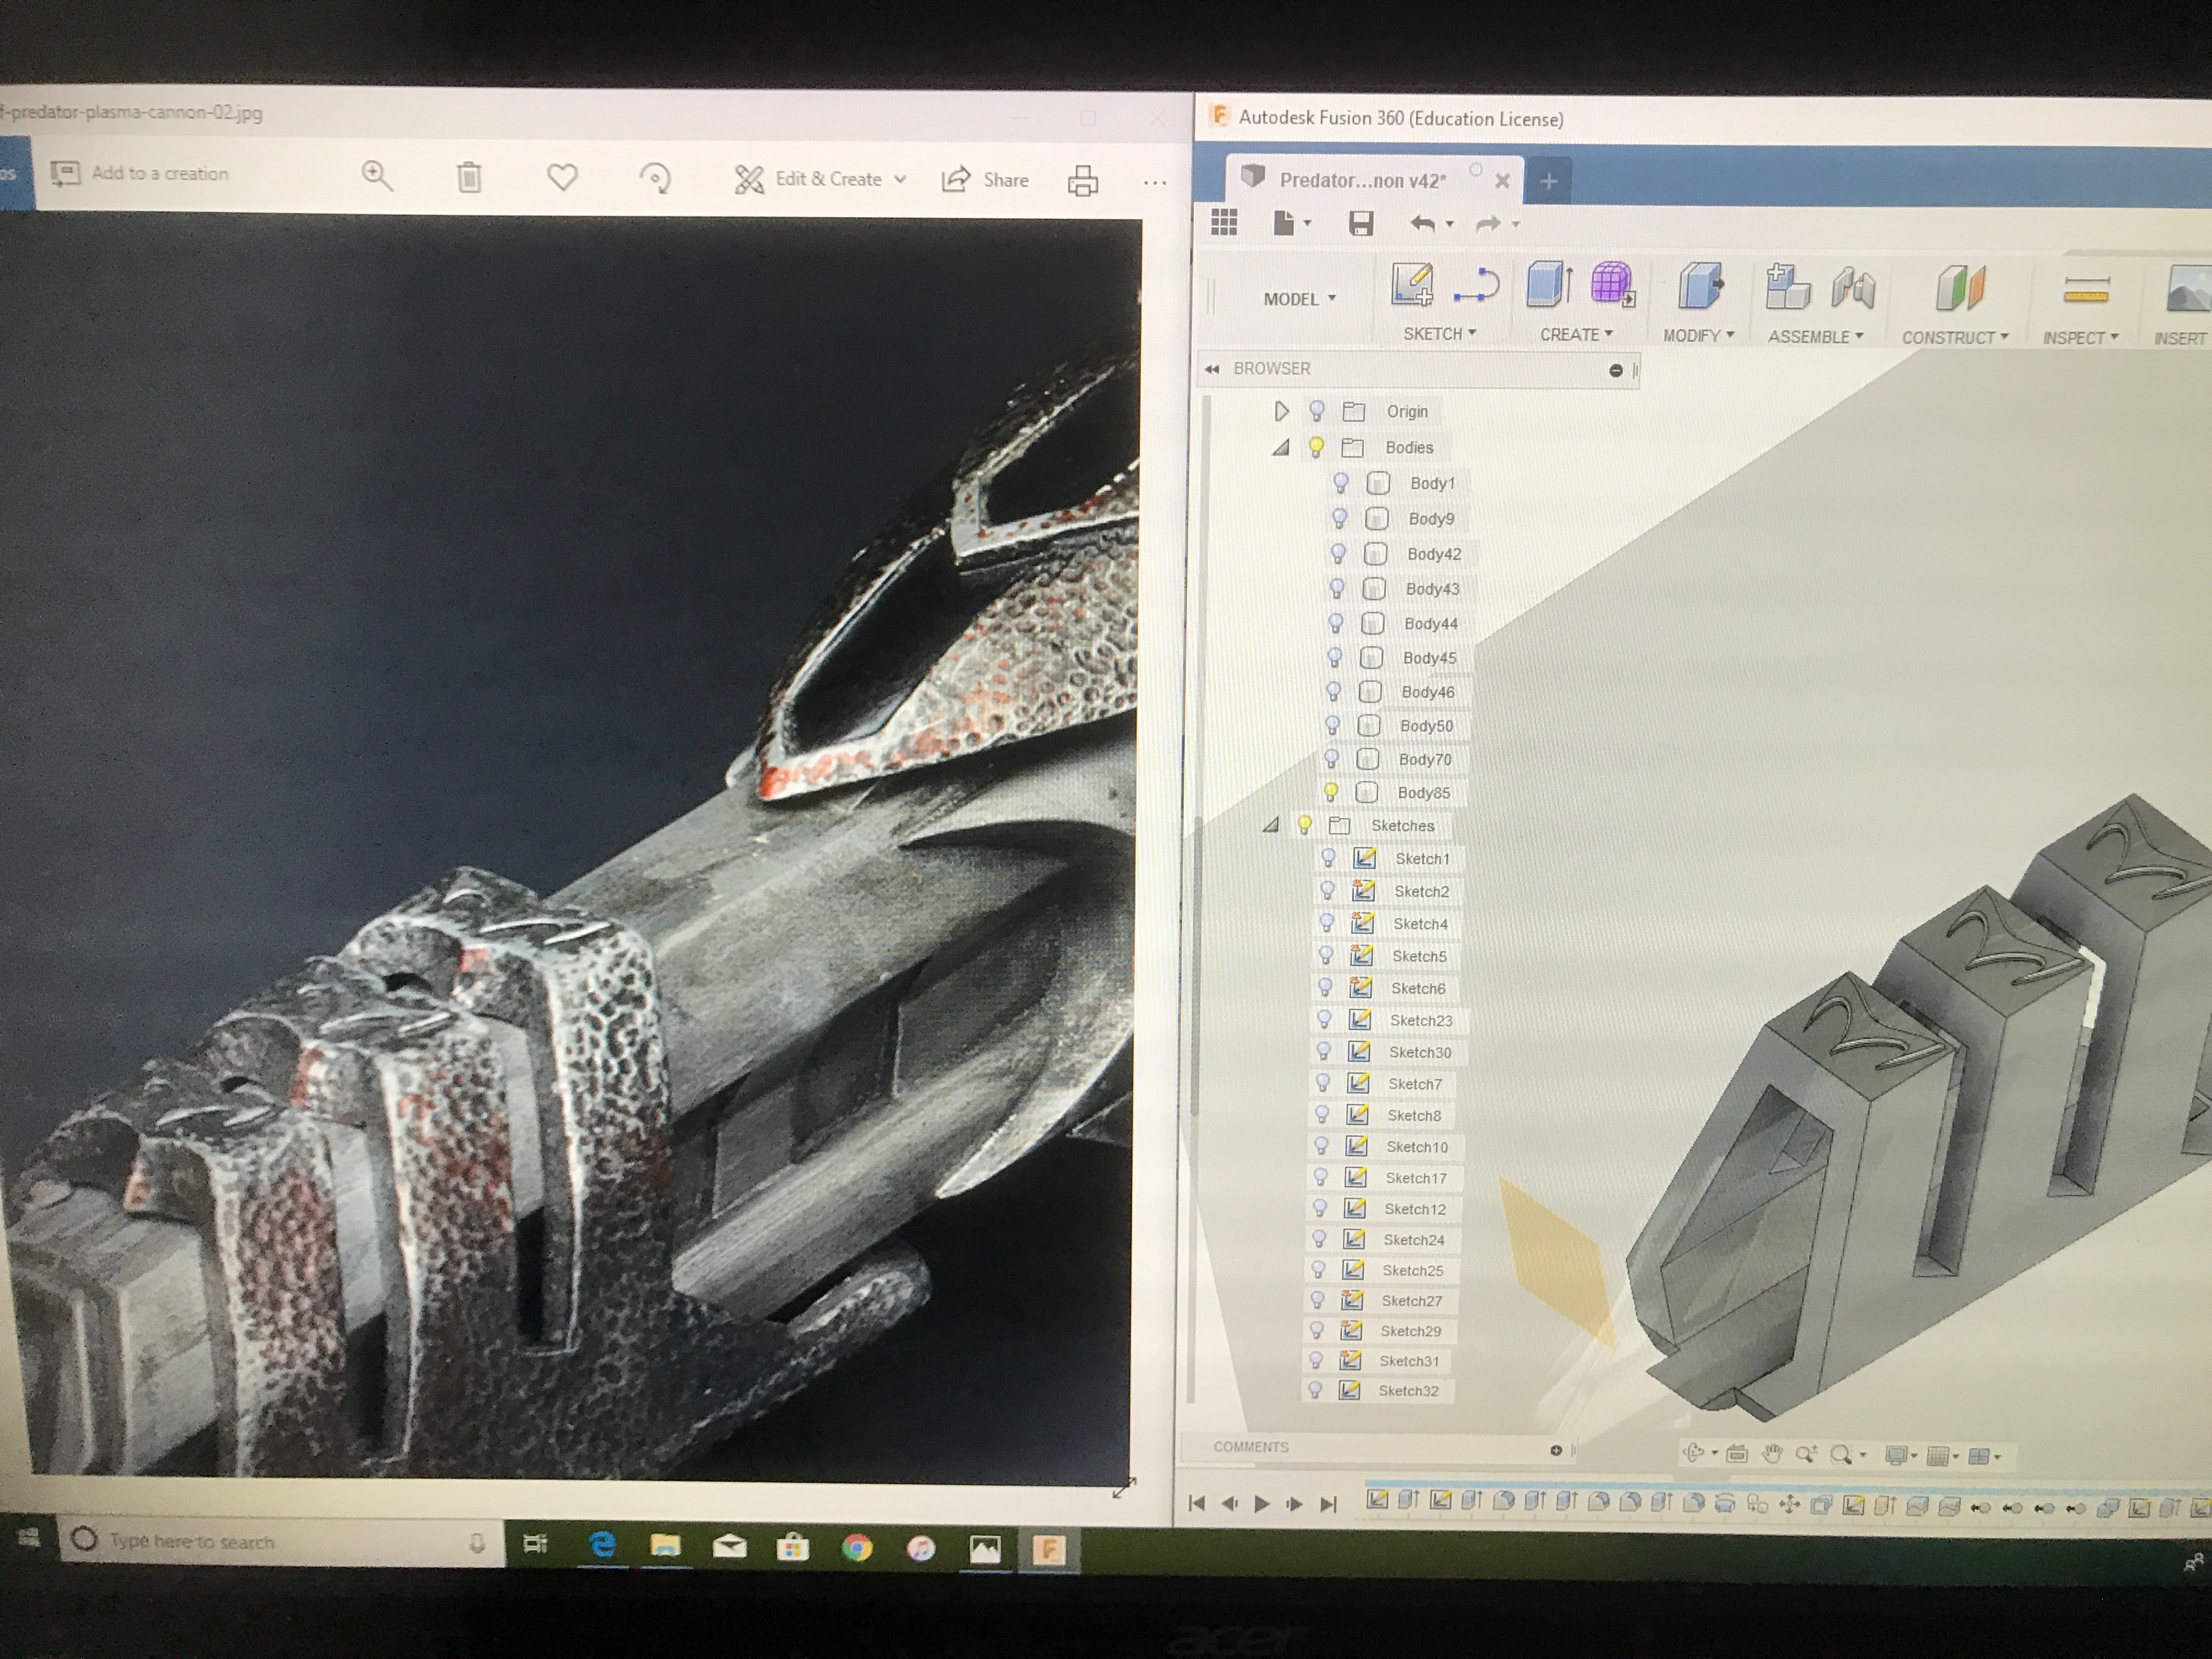2212x1659 pixels.
Task: Open the MODEL workspace dropdown
Action: [x=1299, y=299]
